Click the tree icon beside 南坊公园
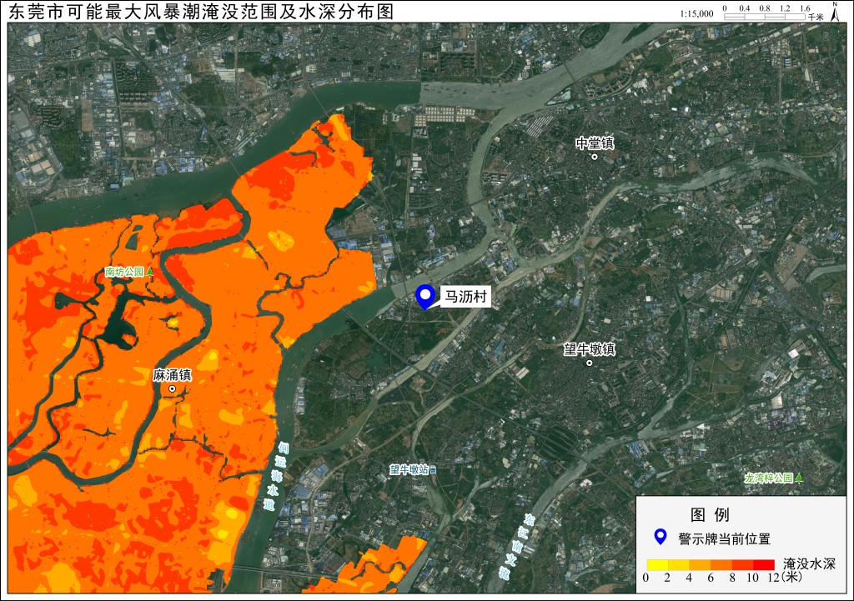Image resolution: width=854 pixels, height=601 pixels. click(149, 271)
